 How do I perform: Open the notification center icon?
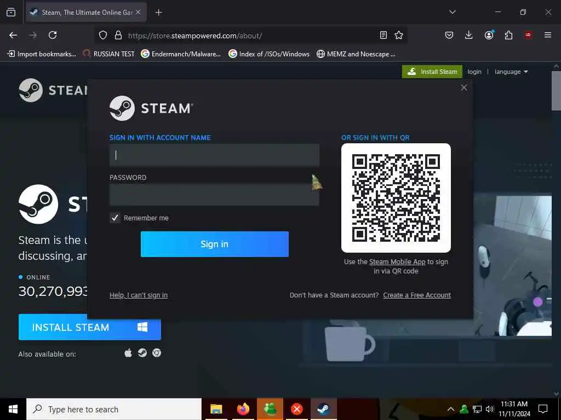[543, 409]
